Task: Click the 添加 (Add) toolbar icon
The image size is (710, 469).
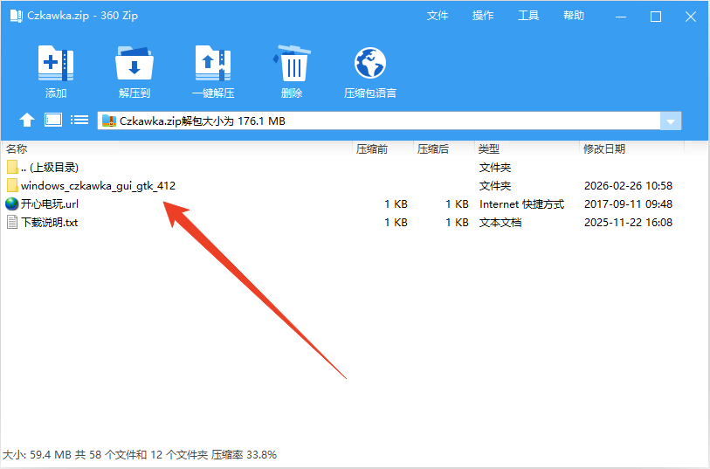Action: [x=56, y=64]
